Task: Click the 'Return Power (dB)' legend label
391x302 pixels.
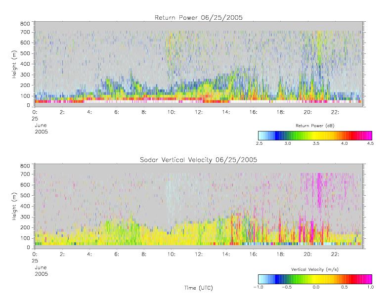Action: pyautogui.click(x=315, y=126)
